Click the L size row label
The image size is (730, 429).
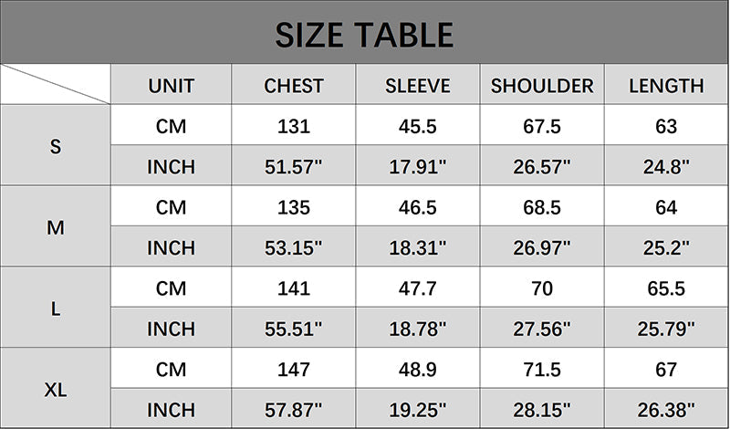point(56,309)
